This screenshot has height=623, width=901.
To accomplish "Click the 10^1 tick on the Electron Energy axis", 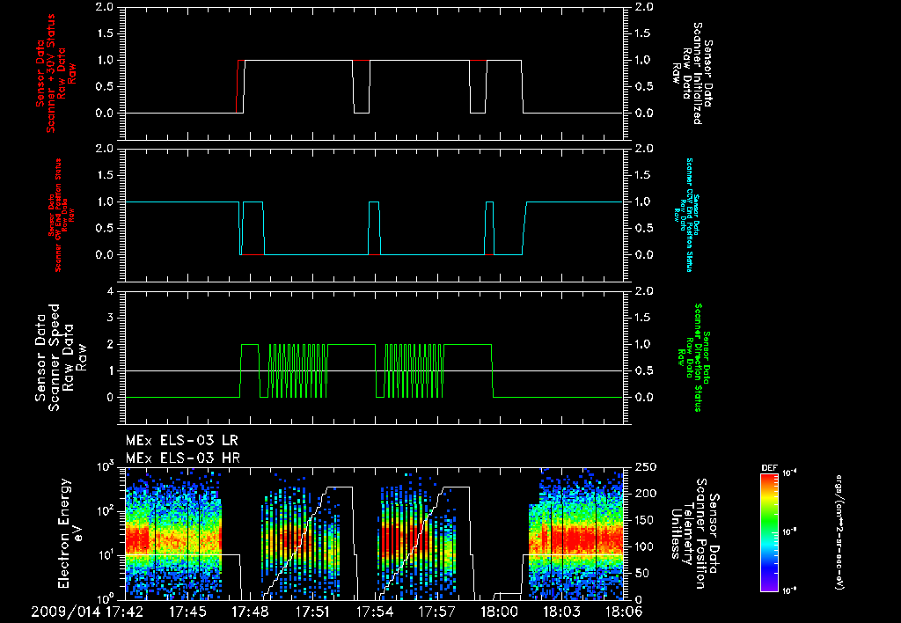I will tap(105, 555).
